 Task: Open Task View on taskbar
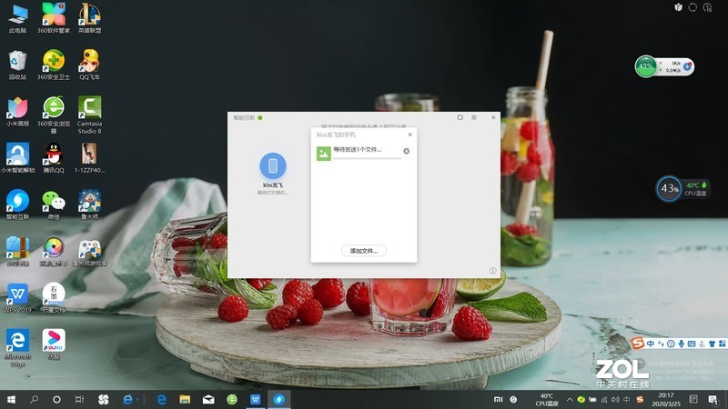(x=79, y=399)
